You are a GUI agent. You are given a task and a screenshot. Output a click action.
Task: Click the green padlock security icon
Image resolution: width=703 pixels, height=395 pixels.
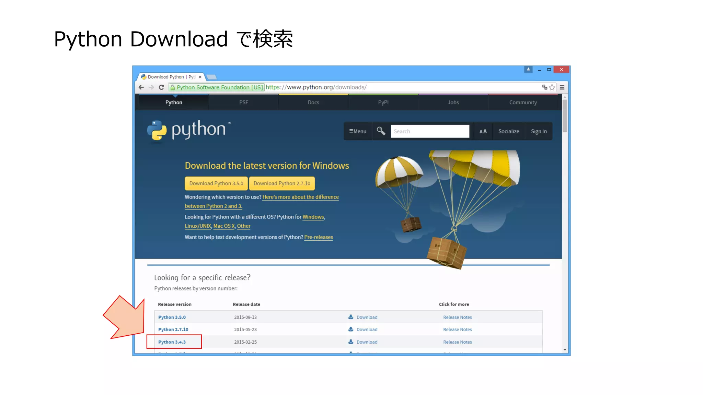tap(173, 87)
